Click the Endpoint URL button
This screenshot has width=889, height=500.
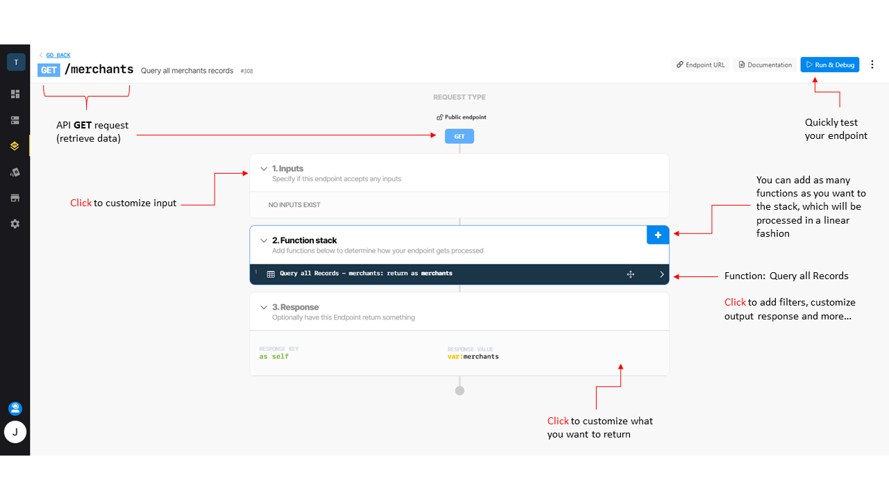pos(700,65)
